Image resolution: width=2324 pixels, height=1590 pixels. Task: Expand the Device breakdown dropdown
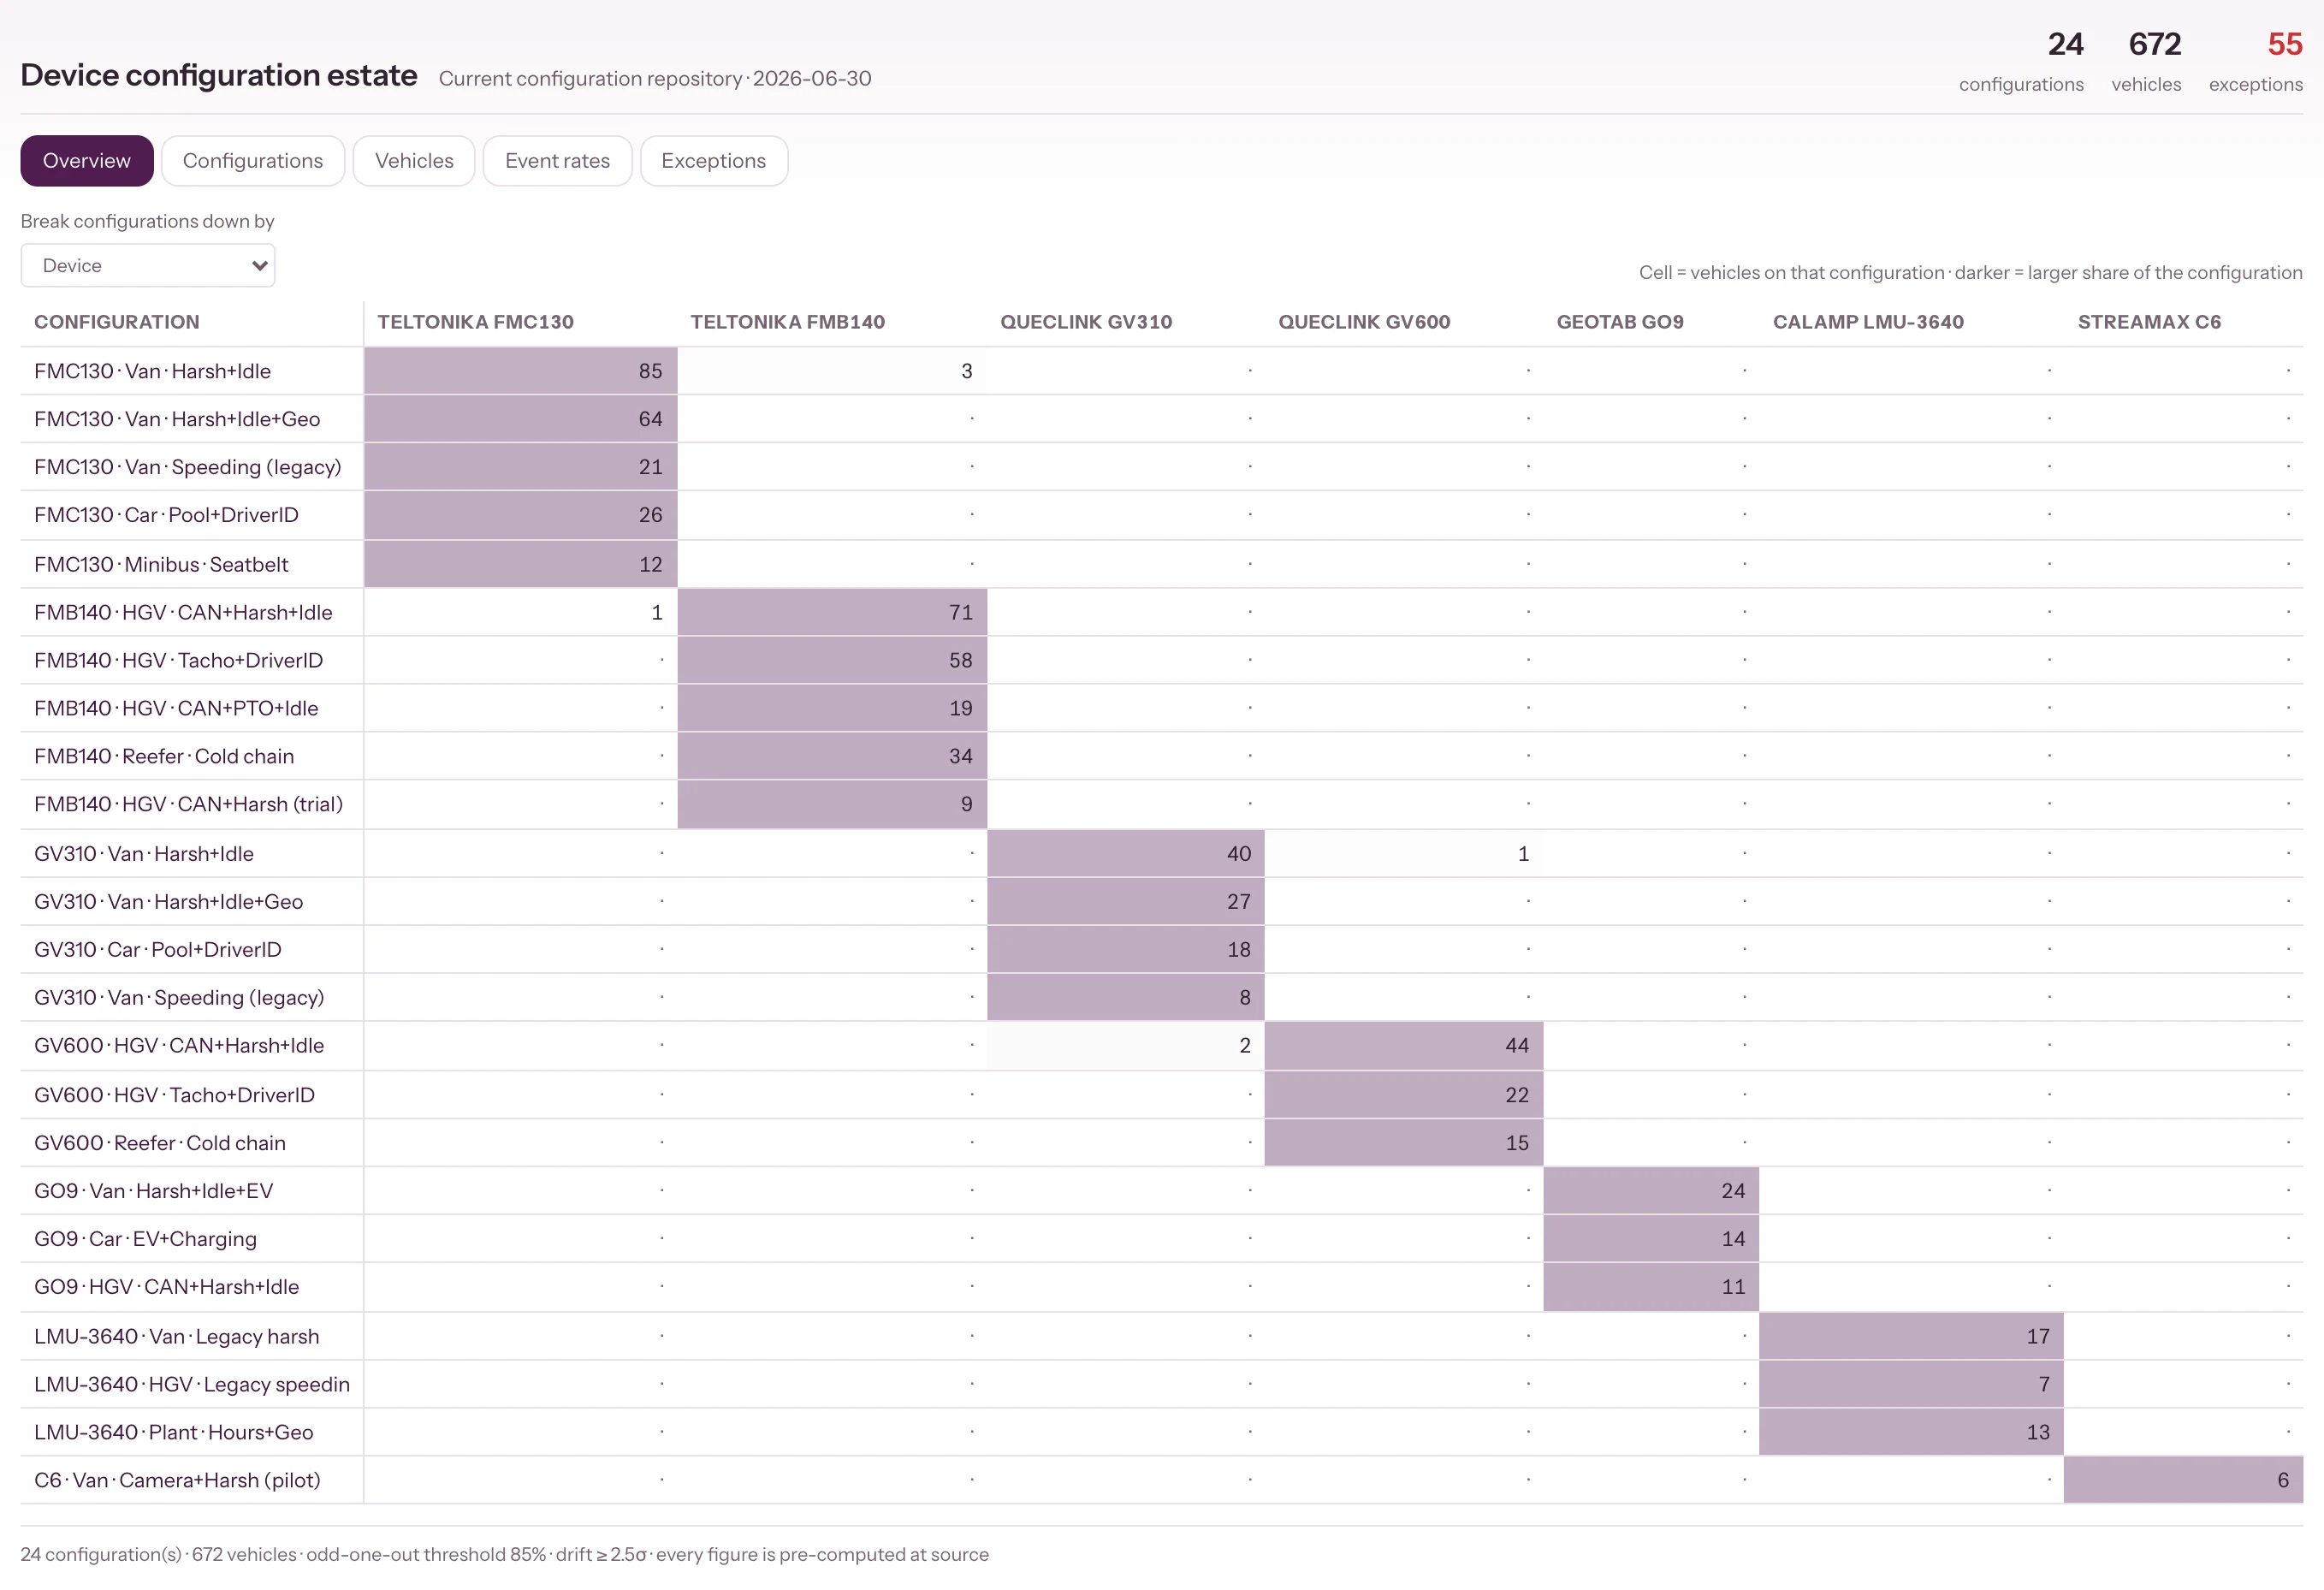tap(148, 266)
